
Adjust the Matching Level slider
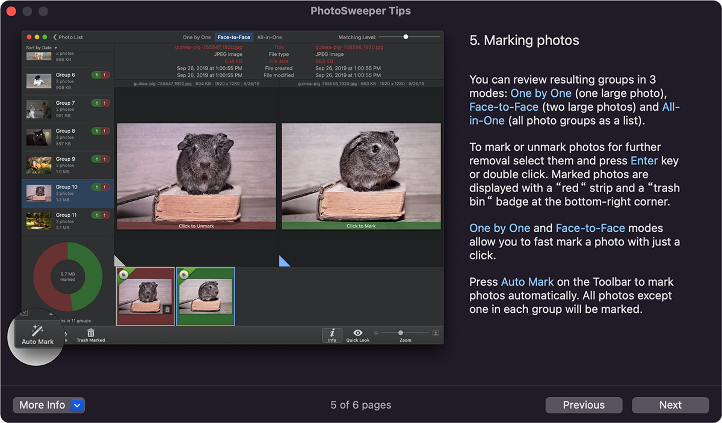tap(406, 37)
